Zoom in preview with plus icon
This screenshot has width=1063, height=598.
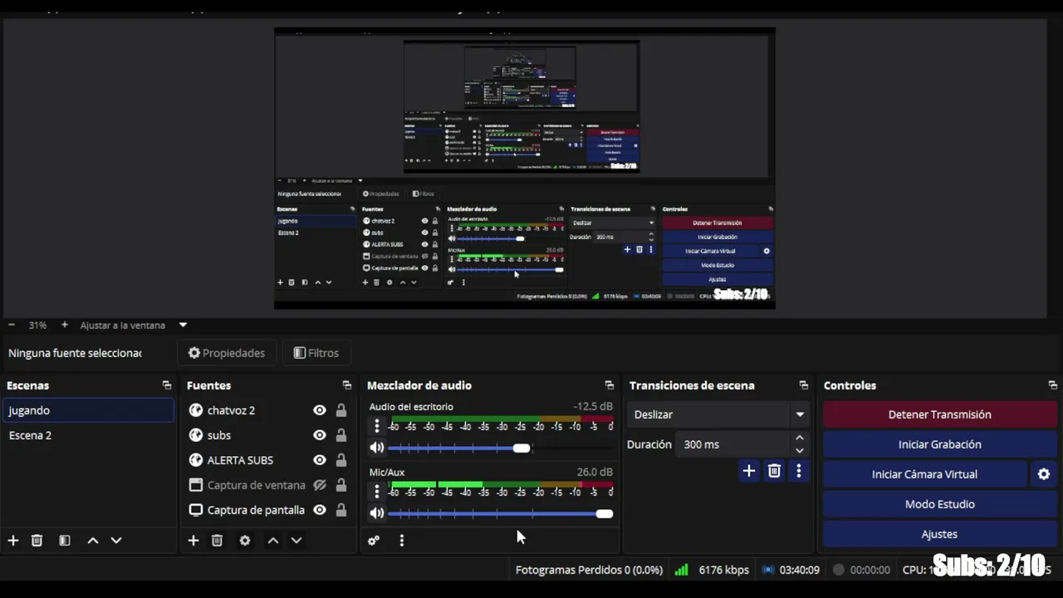(x=64, y=326)
